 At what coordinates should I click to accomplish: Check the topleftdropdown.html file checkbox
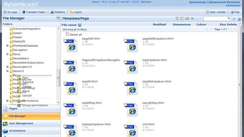[125, 83]
